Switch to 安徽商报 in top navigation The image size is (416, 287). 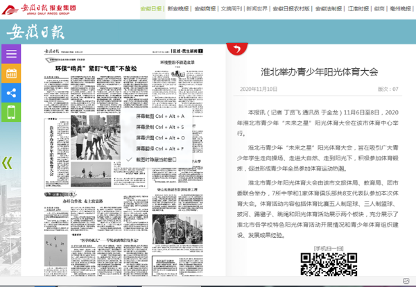pyautogui.click(x=205, y=9)
